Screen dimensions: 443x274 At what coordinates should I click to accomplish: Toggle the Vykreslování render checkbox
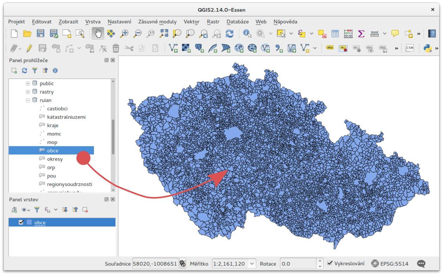pos(330,263)
